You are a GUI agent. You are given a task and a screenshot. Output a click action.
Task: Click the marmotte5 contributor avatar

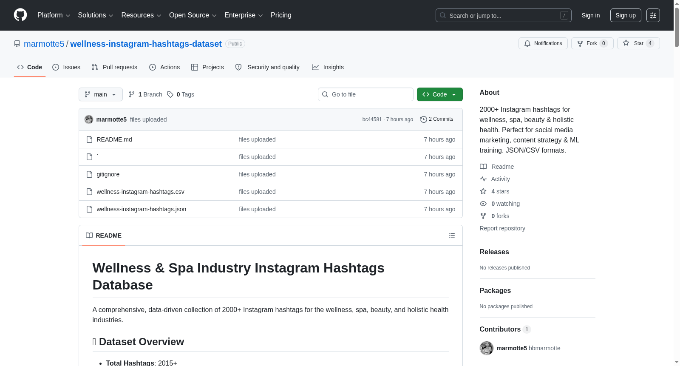487,348
